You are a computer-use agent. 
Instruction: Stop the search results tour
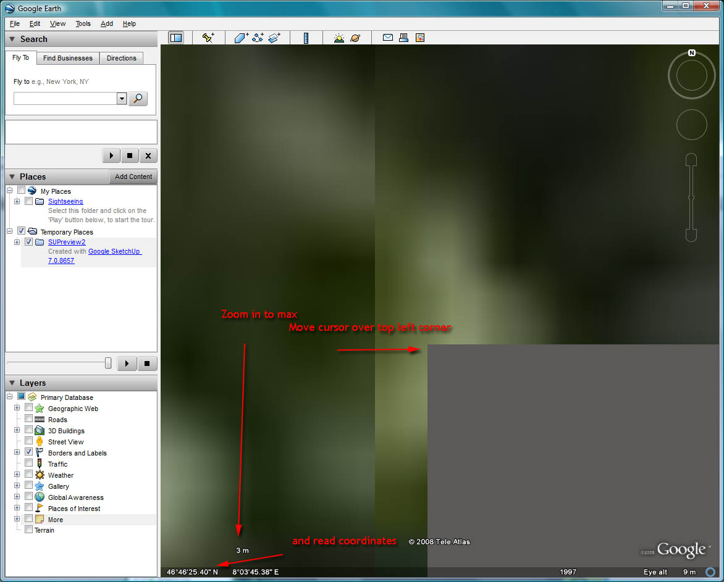(x=130, y=156)
